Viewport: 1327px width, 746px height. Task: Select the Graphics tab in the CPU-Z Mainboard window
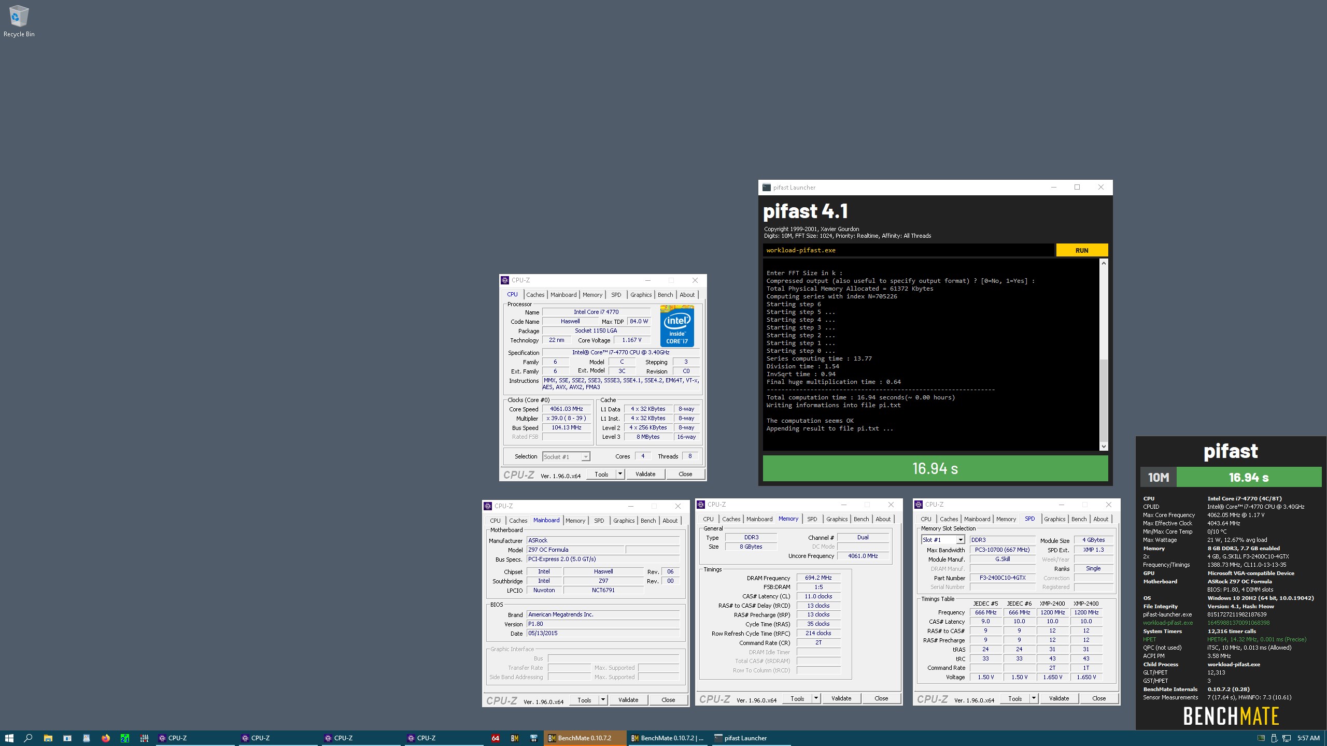pyautogui.click(x=624, y=521)
